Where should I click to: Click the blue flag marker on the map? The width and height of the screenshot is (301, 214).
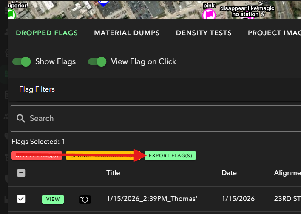pos(103,3)
